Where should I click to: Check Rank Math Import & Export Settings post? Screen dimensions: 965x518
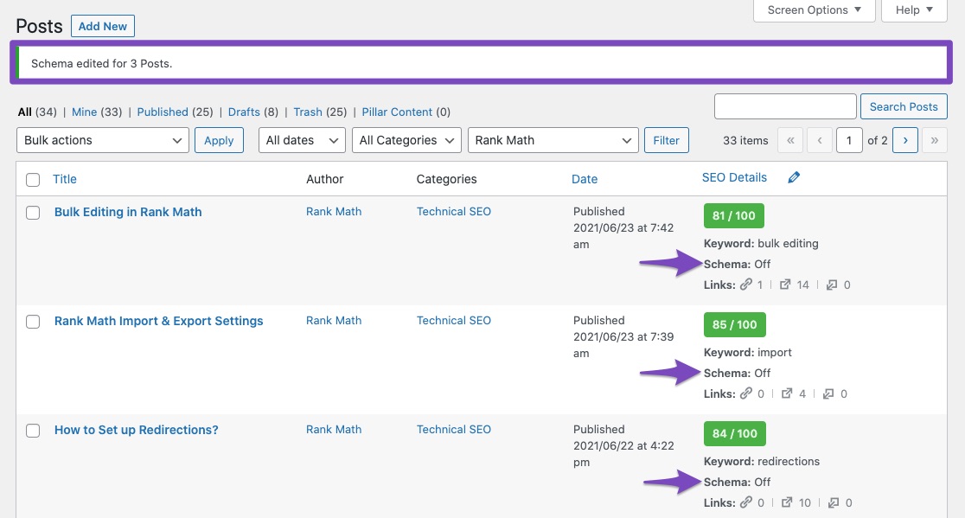[33, 322]
